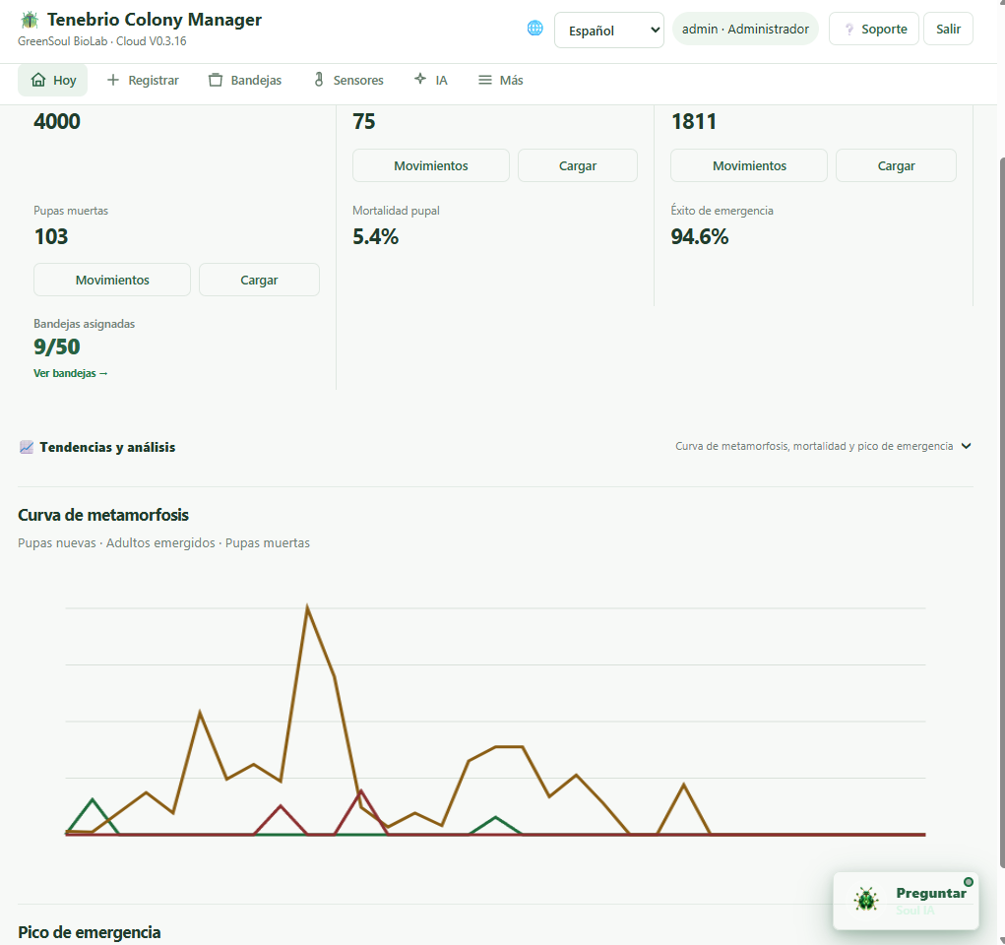Click the Pico de emergencia heading
Image resolution: width=1005 pixels, height=945 pixels.
(90, 932)
